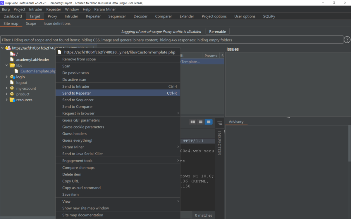
Task: Expand the resources tree node
Action: click(7, 100)
